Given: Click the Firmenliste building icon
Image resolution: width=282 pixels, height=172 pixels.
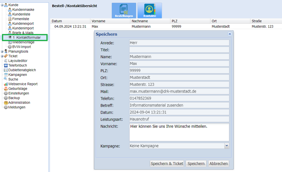Looking at the screenshot, I should [x=10, y=19].
